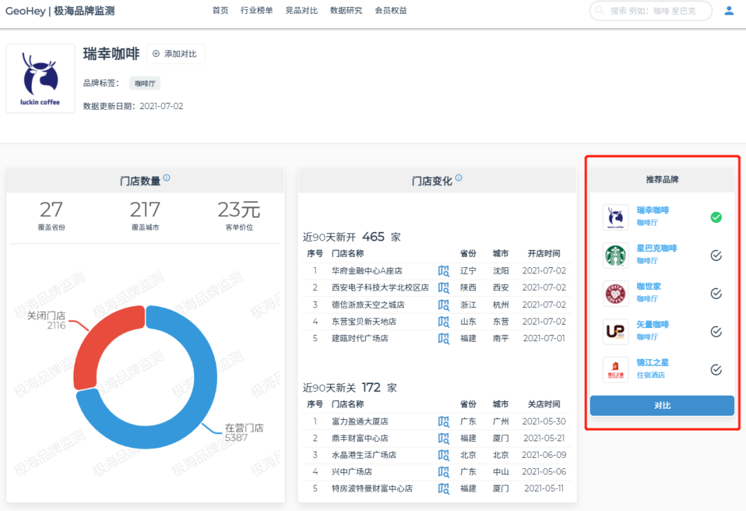Viewport: 746px width, 511px height.
Task: Open the 矢量咖啡 brand link
Action: pyautogui.click(x=653, y=325)
